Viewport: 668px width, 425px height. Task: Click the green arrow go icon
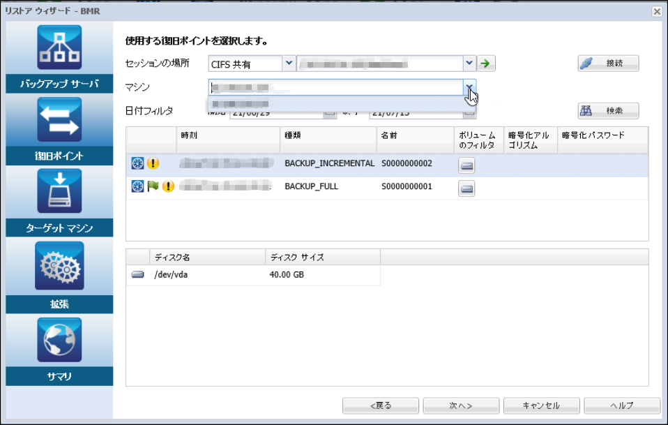coord(486,64)
